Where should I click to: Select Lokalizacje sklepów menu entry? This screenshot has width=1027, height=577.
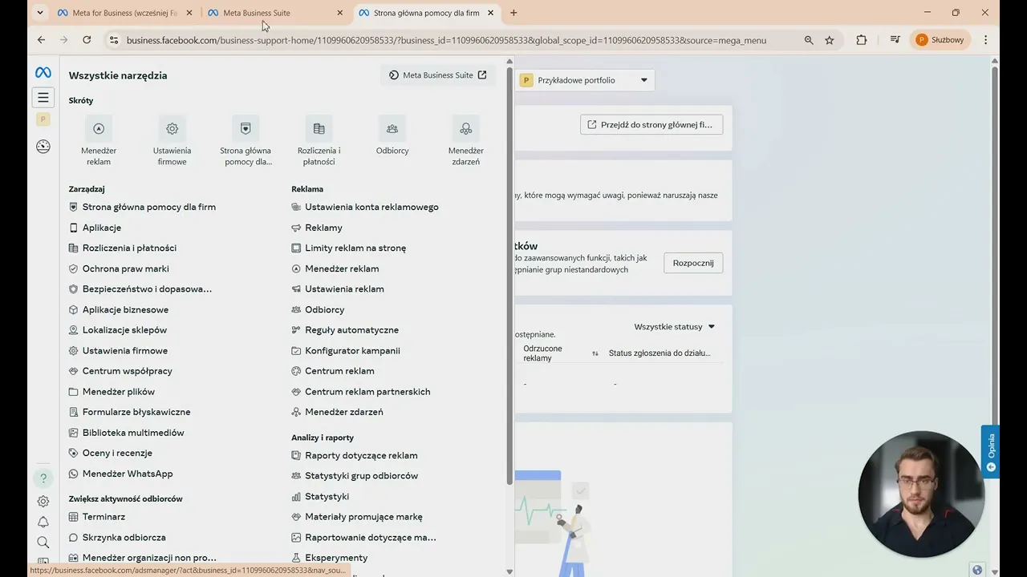(x=118, y=330)
